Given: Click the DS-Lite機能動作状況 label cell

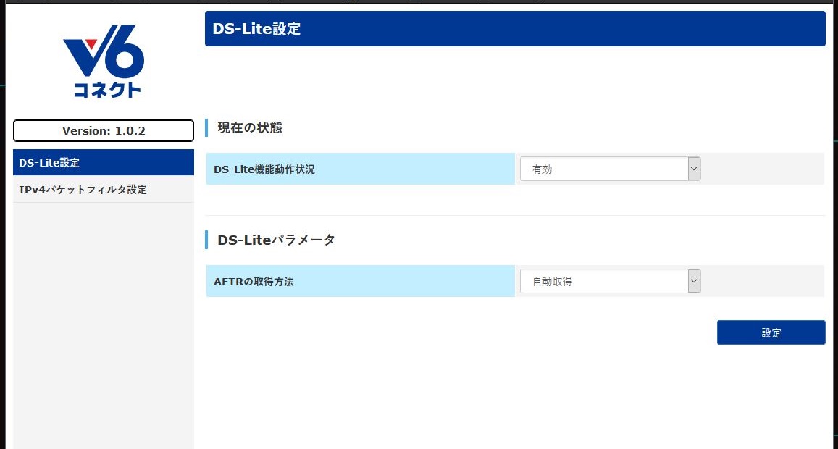Looking at the screenshot, I should (x=360, y=169).
